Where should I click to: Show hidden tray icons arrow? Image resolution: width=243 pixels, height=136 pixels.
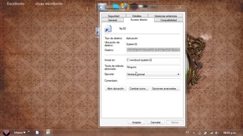pyautogui.click(x=194, y=133)
